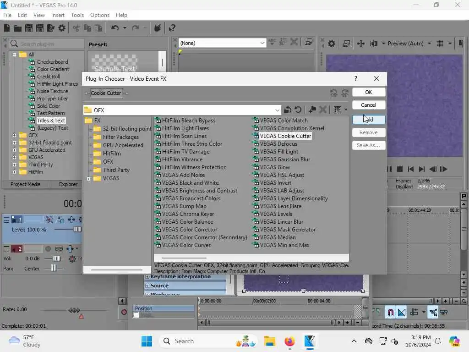Collapse the All folder in plug-in tree
Screen dimensions: 469x352
click(x=14, y=55)
